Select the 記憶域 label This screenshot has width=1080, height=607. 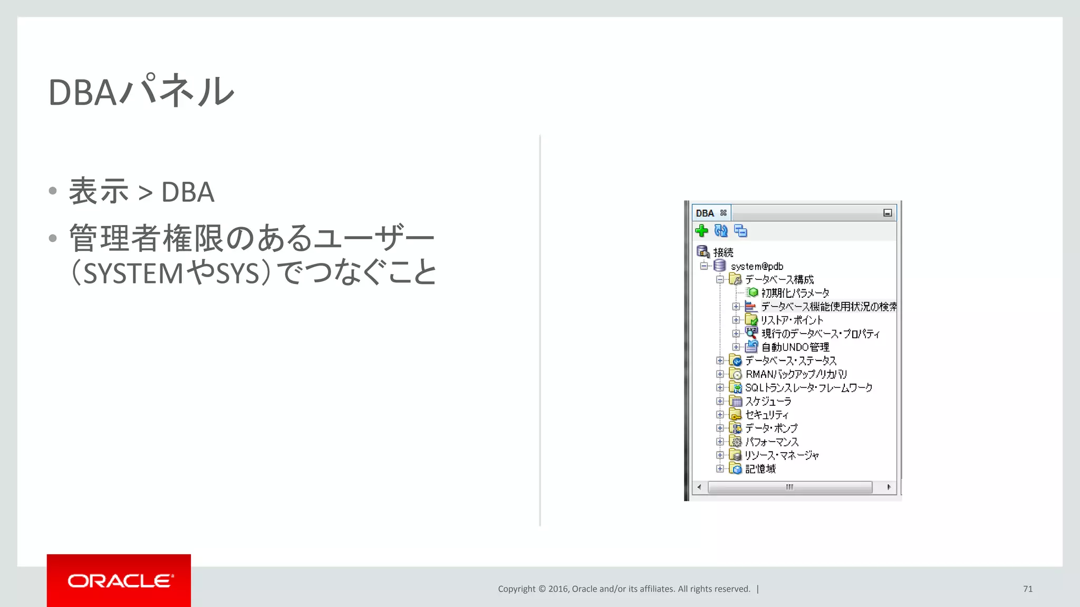(760, 469)
